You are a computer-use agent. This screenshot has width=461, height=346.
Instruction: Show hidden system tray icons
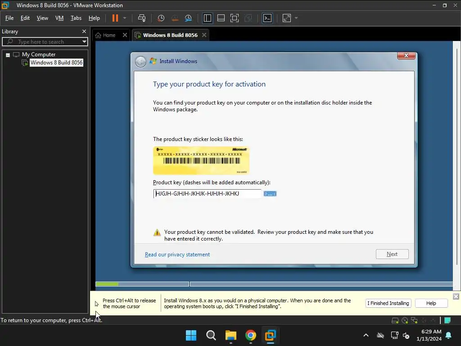[366, 335]
